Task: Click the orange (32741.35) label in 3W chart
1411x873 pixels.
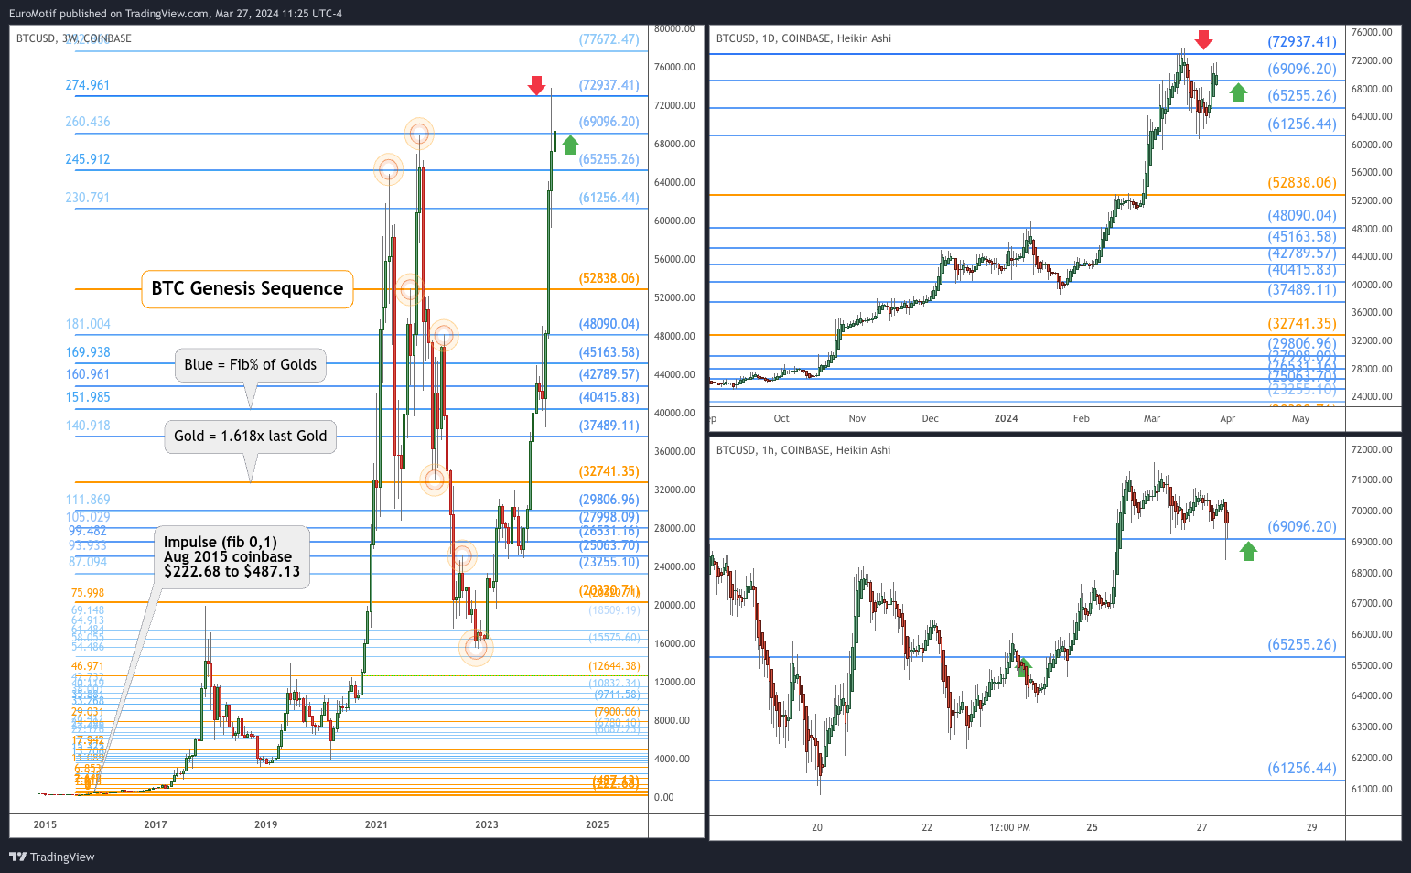Action: pos(609,471)
